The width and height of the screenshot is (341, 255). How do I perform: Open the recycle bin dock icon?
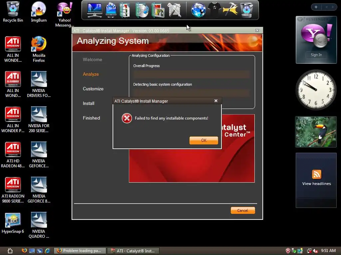coord(246,10)
